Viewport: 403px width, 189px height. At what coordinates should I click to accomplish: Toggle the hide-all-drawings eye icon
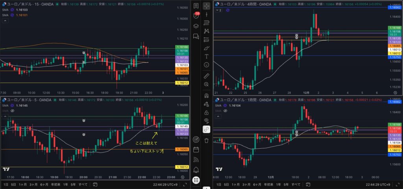click(206, 121)
